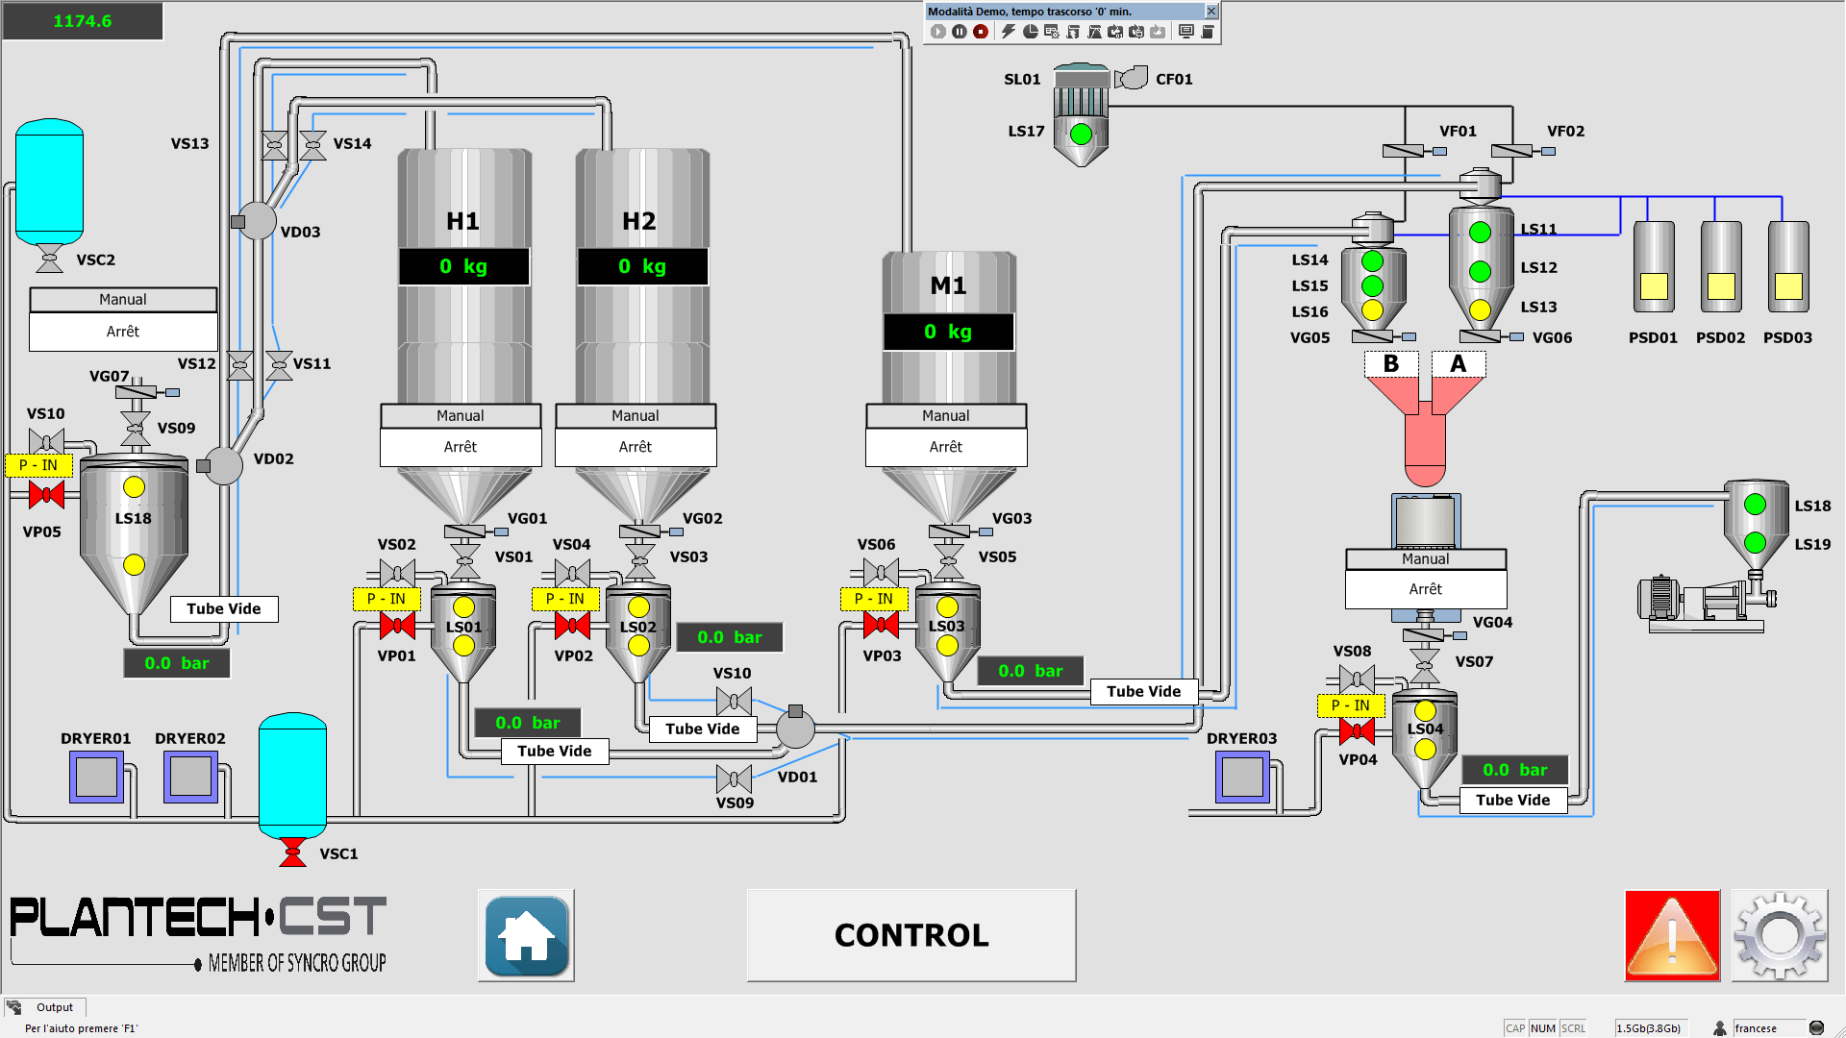1846x1038 pixels.
Task: Click the CF01 fan icon
Action: click(1132, 78)
